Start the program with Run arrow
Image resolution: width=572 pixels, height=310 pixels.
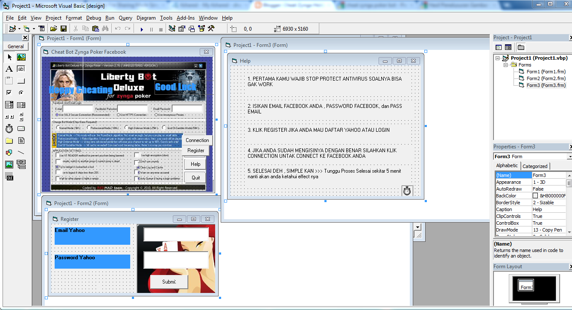pyautogui.click(x=142, y=29)
